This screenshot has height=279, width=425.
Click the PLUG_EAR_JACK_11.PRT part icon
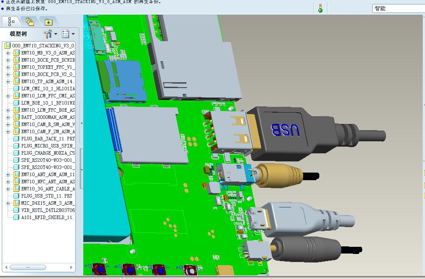coord(17,139)
